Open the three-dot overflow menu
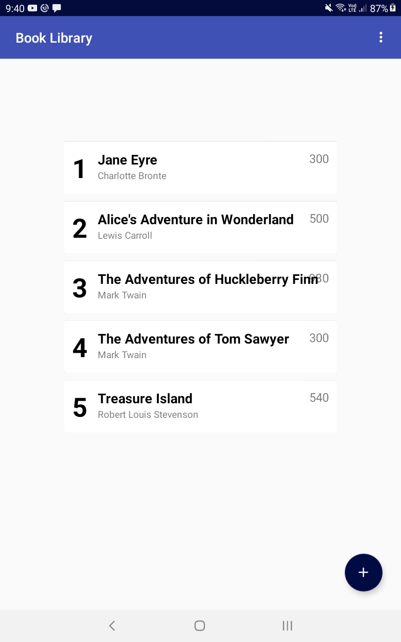Image resolution: width=401 pixels, height=642 pixels. tap(381, 37)
